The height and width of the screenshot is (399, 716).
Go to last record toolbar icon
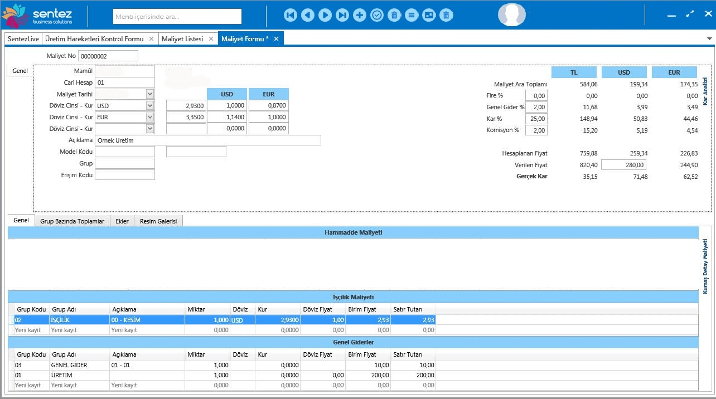pos(342,15)
